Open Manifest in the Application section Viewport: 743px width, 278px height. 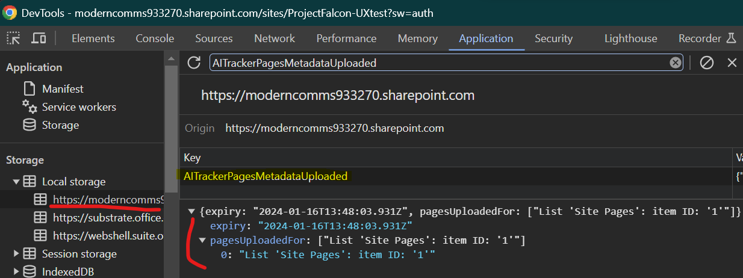pos(63,89)
